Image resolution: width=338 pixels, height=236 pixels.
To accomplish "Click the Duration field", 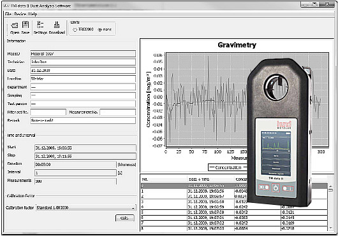I will 75,164.
